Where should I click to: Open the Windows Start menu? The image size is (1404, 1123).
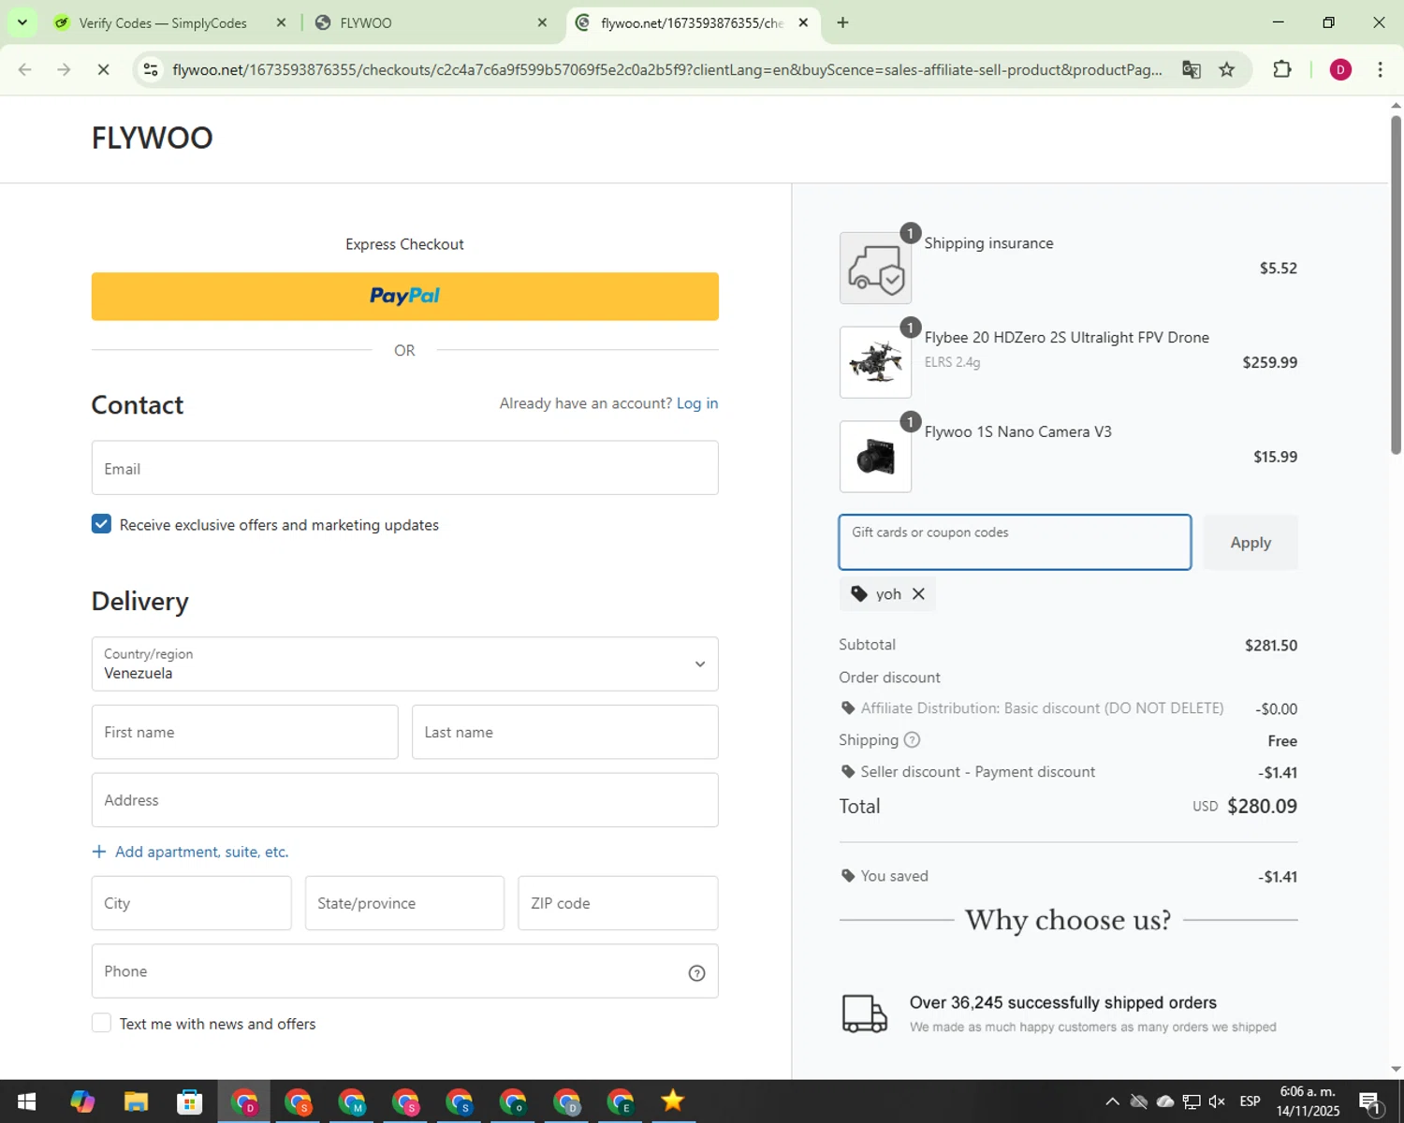tap(26, 1101)
